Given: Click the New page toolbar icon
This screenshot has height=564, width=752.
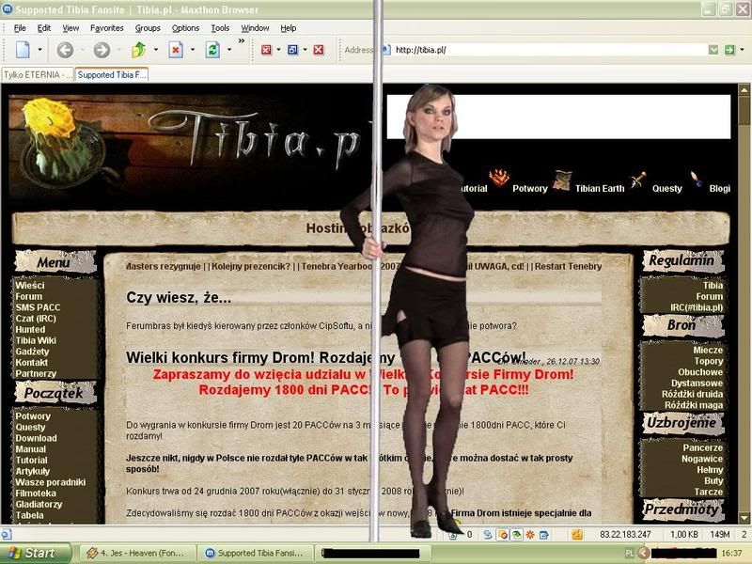Looking at the screenshot, I should pos(23,50).
